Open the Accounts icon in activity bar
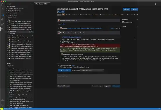Screen dimensions: 161x110 [x=3, y=100]
